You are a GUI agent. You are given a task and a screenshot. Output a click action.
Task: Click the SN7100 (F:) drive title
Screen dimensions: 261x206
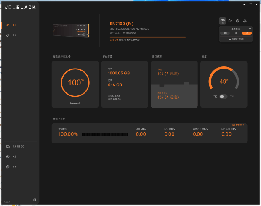tap(122, 24)
